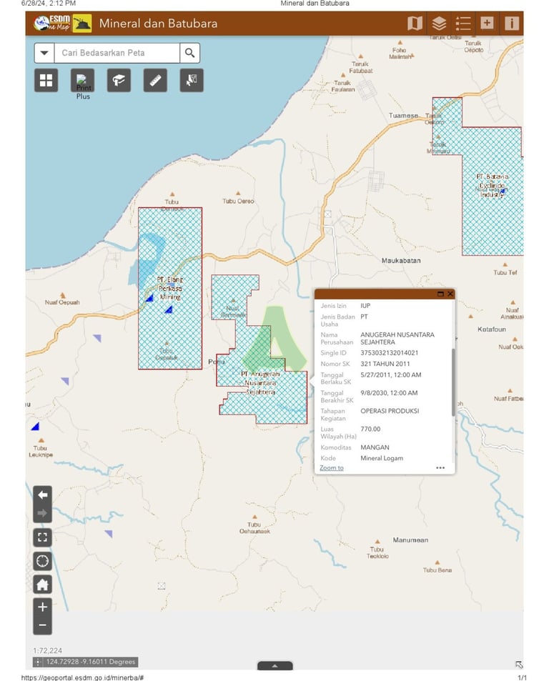Click the 124.72928 -9.16011 Degrees readout

point(91,662)
